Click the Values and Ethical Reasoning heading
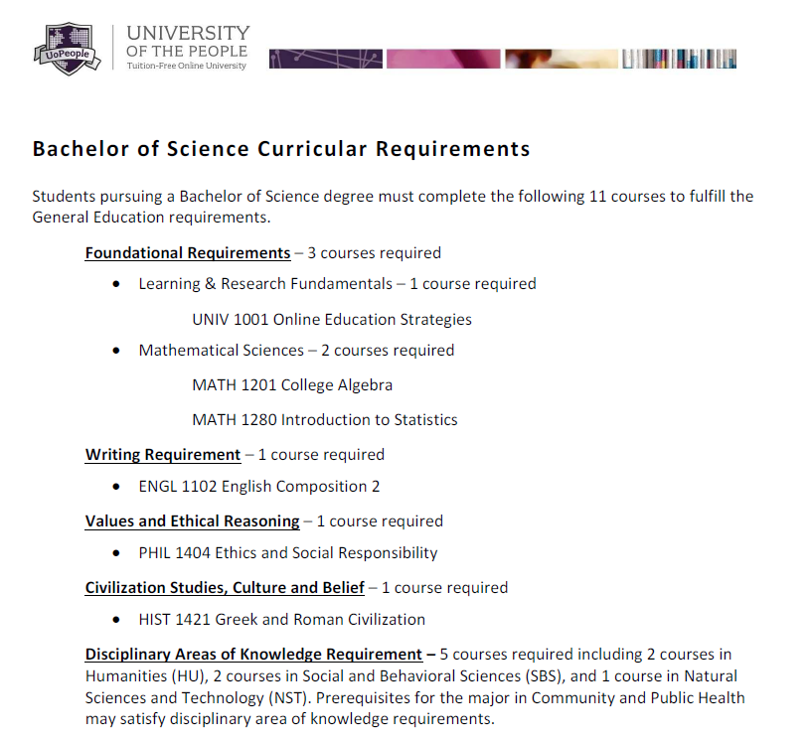The height and width of the screenshot is (741, 809). coord(192,520)
